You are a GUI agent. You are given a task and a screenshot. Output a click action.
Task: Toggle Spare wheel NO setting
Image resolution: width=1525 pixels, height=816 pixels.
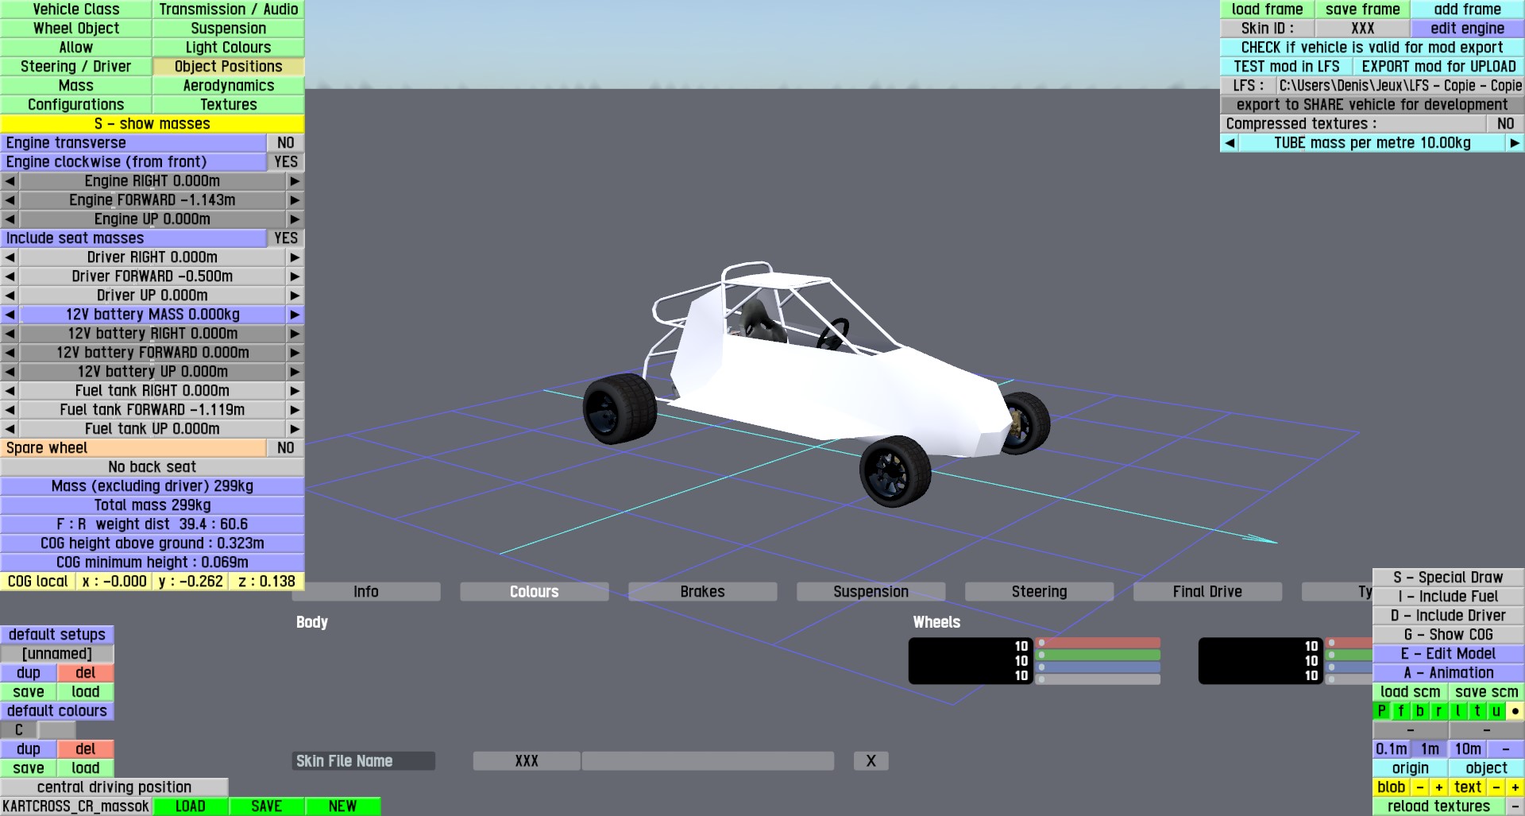pos(286,448)
